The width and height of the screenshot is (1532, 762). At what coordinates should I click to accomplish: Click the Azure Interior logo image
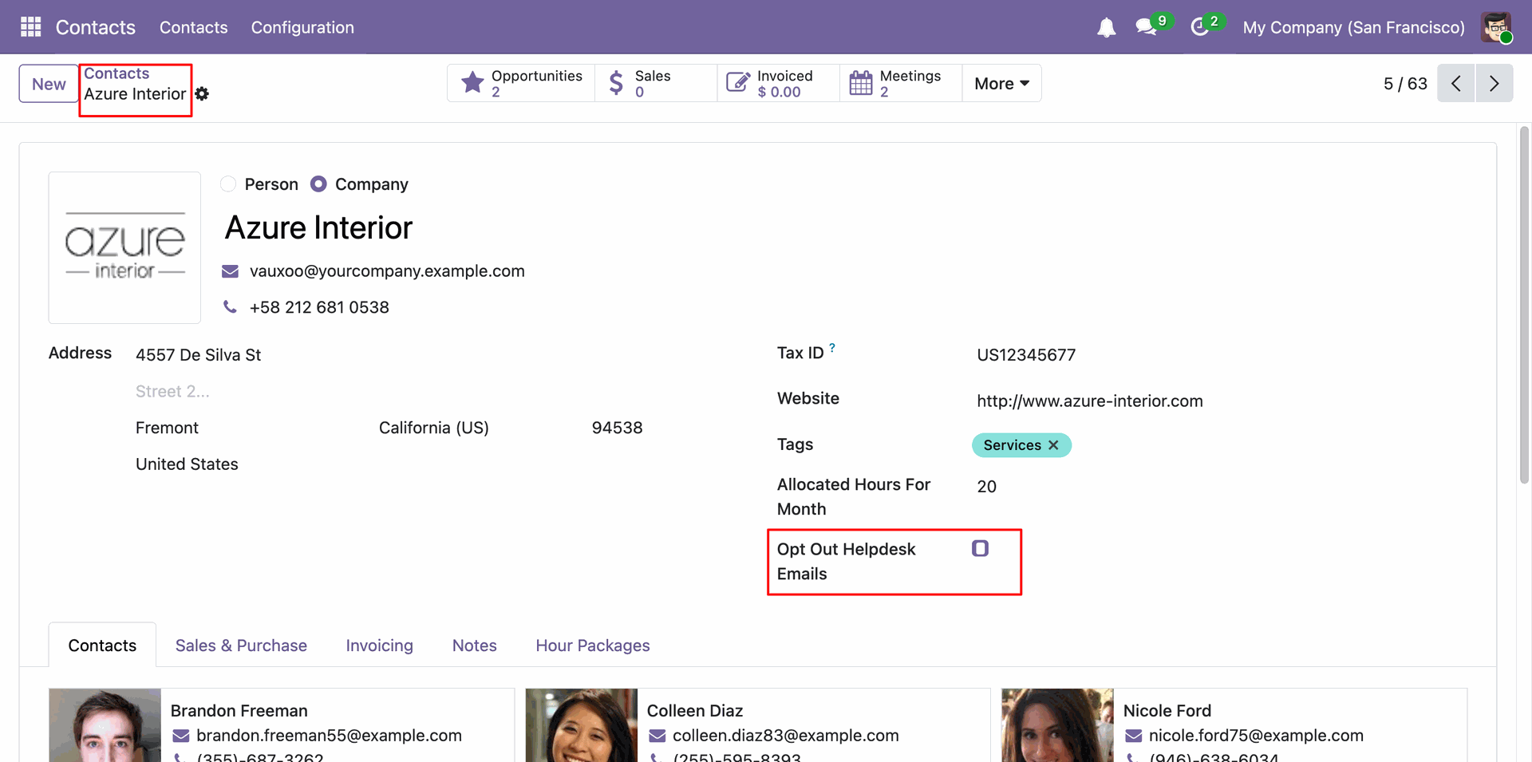[124, 247]
